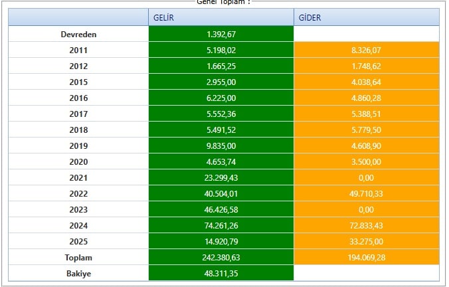Viewport: 449px width, 287px height.
Task: Click 2018 expense value 5.779,50
Action: point(366,130)
